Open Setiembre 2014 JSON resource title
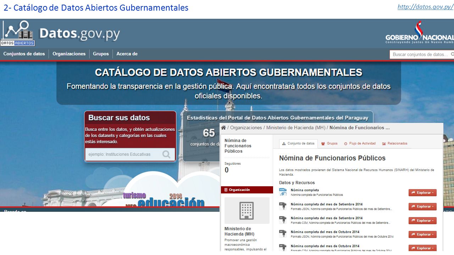This screenshot has width=454, height=255. tap(327, 204)
